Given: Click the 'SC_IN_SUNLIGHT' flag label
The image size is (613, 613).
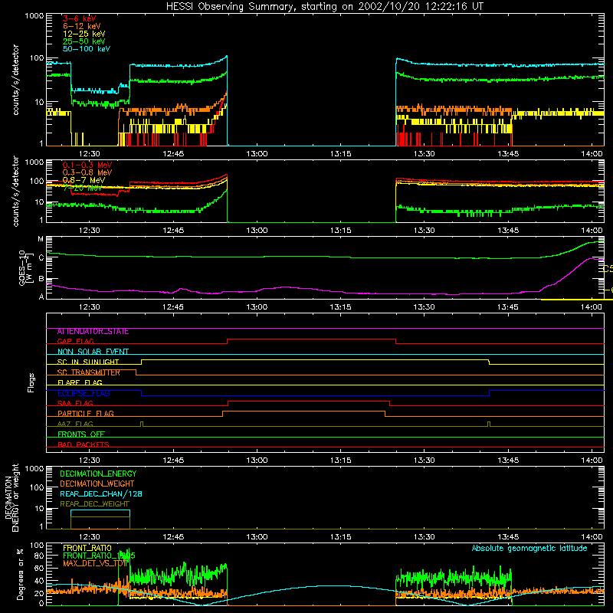Looking at the screenshot, I should pyautogui.click(x=88, y=362).
